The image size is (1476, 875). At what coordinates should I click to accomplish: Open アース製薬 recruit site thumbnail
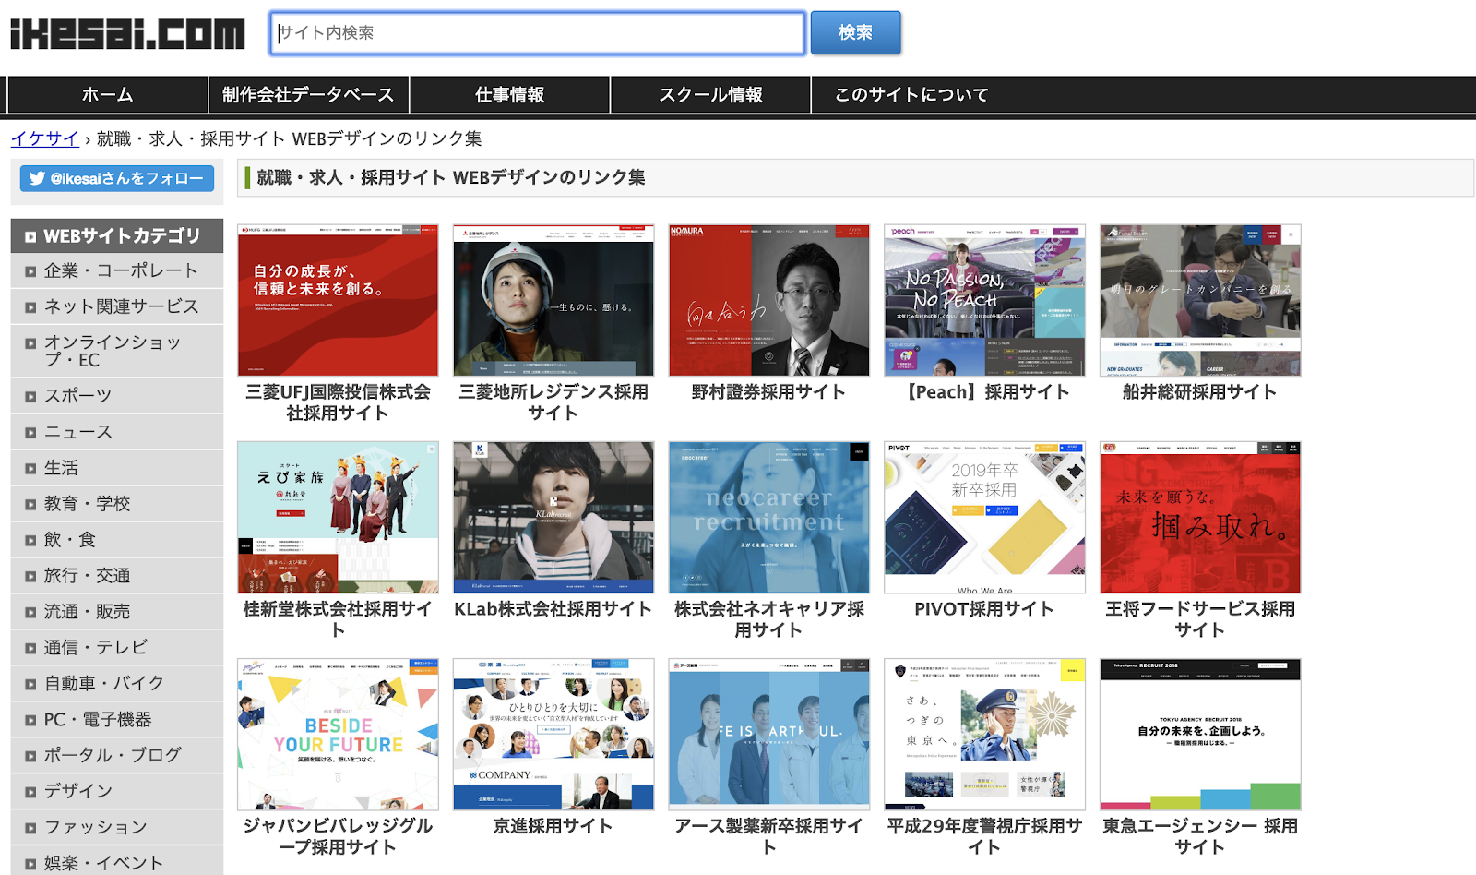(x=768, y=734)
